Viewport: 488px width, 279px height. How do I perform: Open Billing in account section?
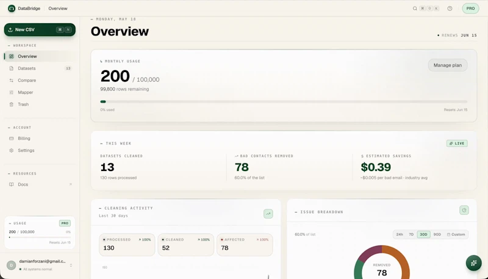click(40, 138)
